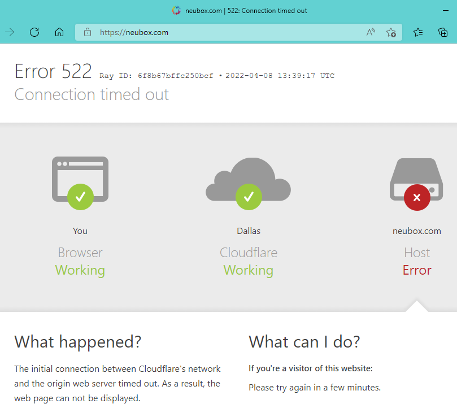This screenshot has width=457, height=408.
Task: Click the timestamp '2022-04-08 13:39:17 UTC'
Action: pos(280,76)
